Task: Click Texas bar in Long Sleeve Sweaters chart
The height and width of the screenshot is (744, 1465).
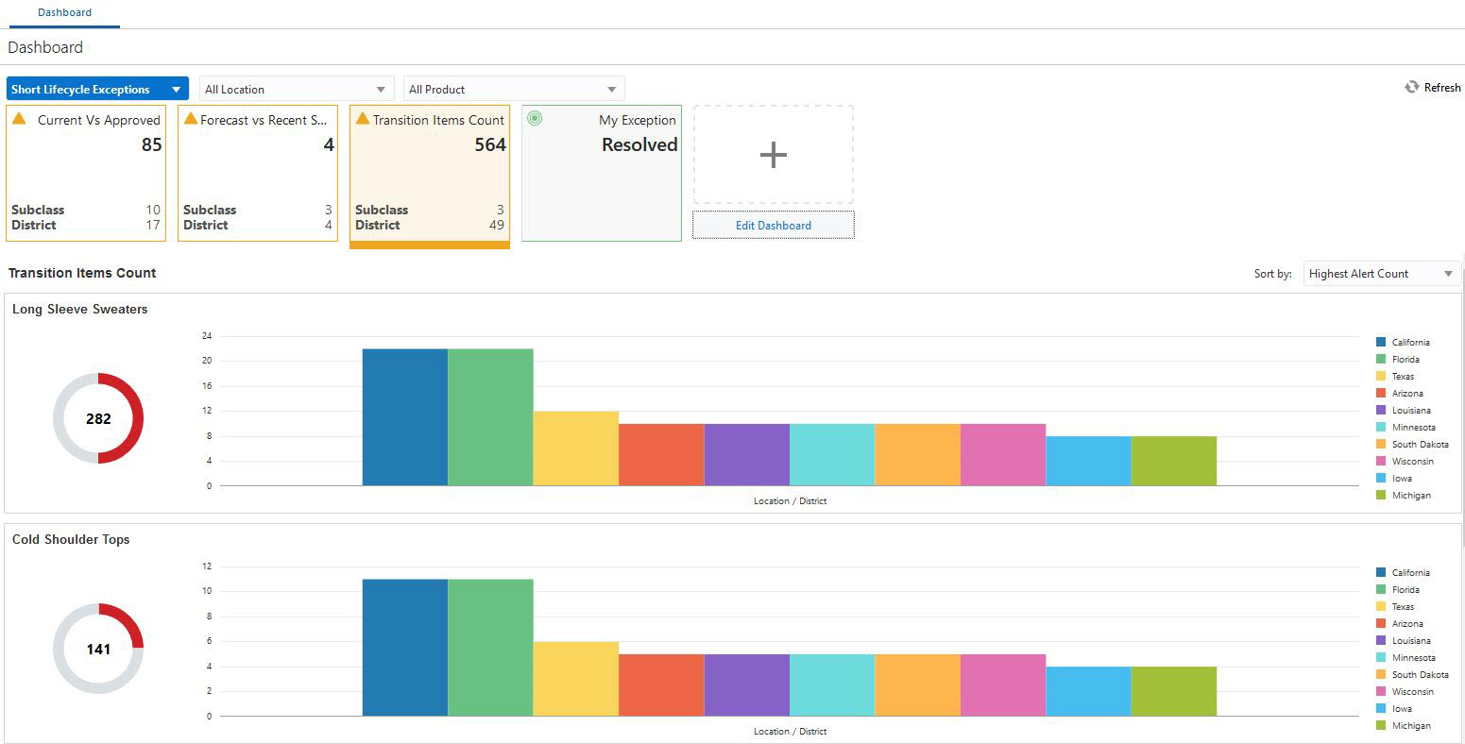Action: coord(576,448)
